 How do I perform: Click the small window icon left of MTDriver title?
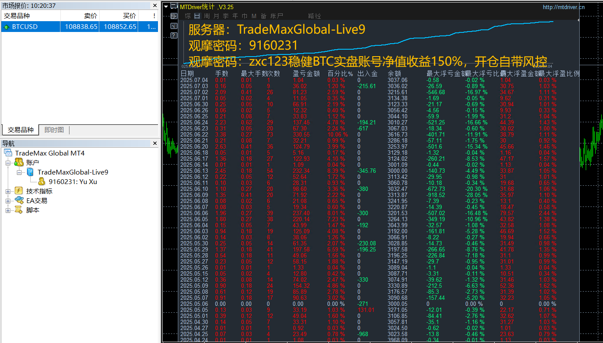[x=174, y=6]
